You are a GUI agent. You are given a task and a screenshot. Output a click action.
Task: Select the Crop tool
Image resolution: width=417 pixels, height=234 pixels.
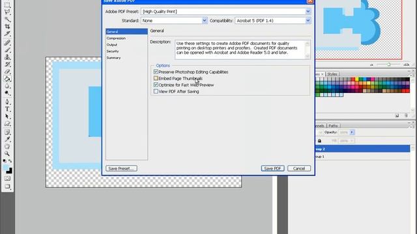click(x=7, y=27)
